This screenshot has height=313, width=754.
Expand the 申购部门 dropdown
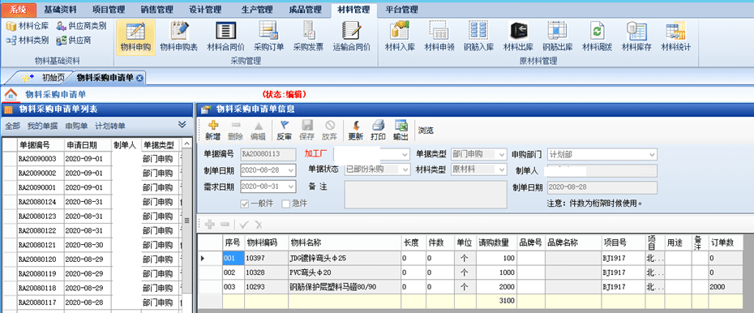[652, 155]
